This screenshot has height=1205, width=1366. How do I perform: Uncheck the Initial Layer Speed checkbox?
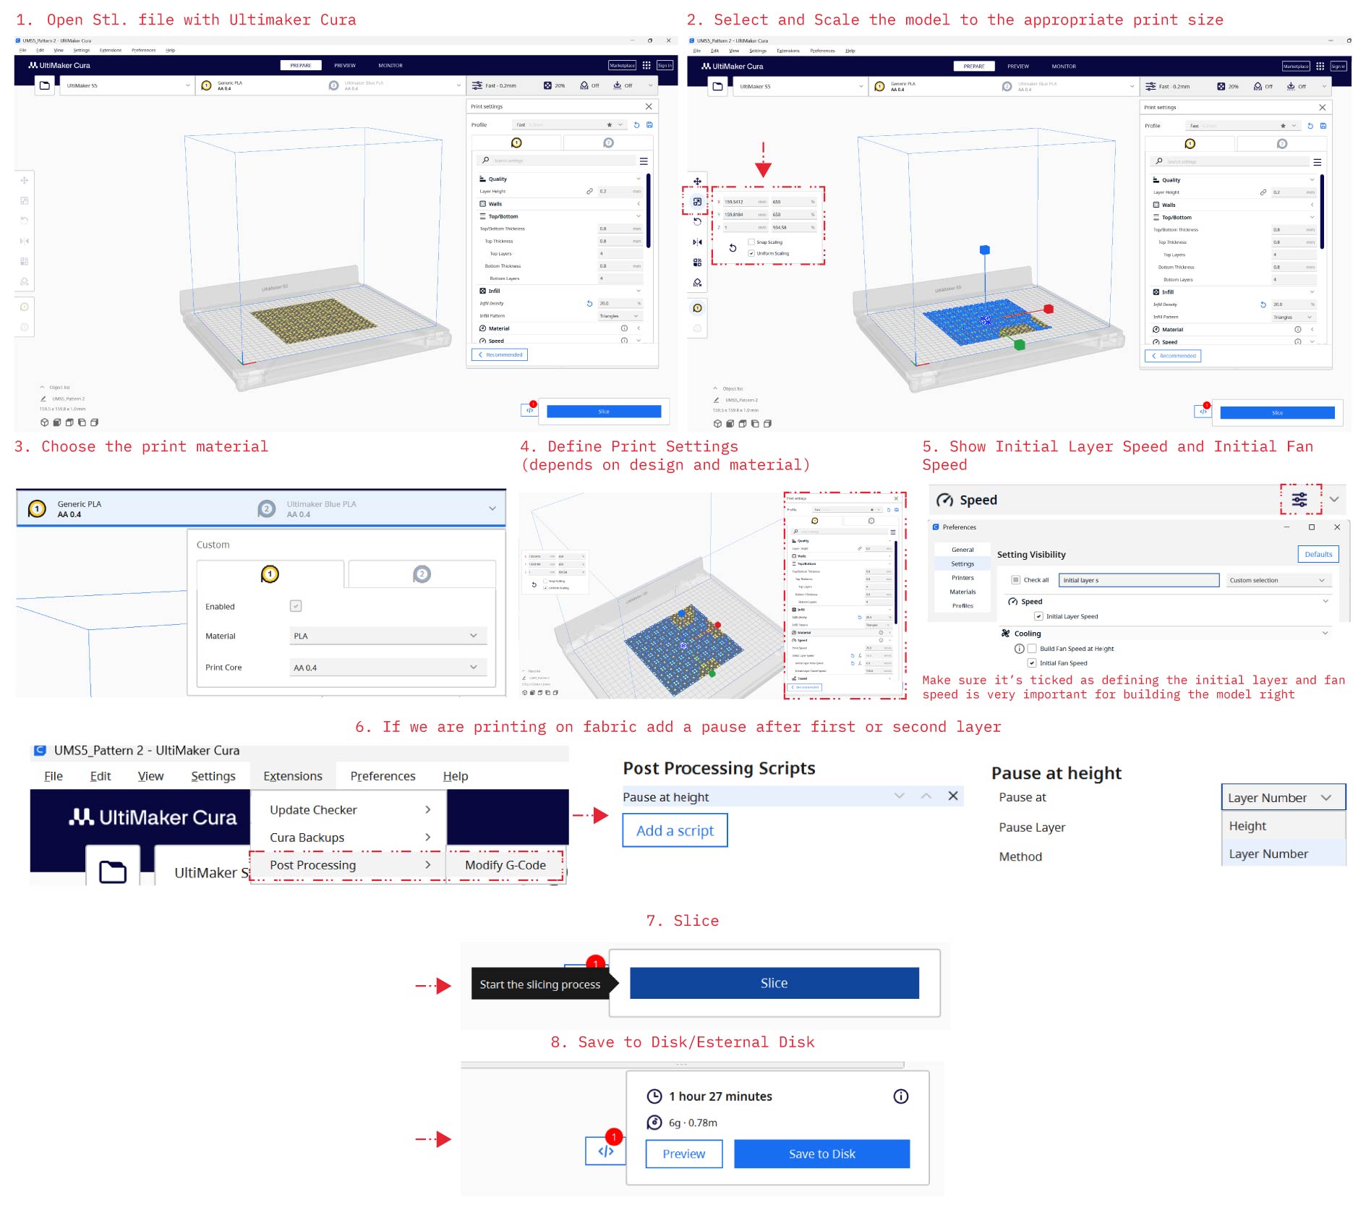[x=1038, y=616]
